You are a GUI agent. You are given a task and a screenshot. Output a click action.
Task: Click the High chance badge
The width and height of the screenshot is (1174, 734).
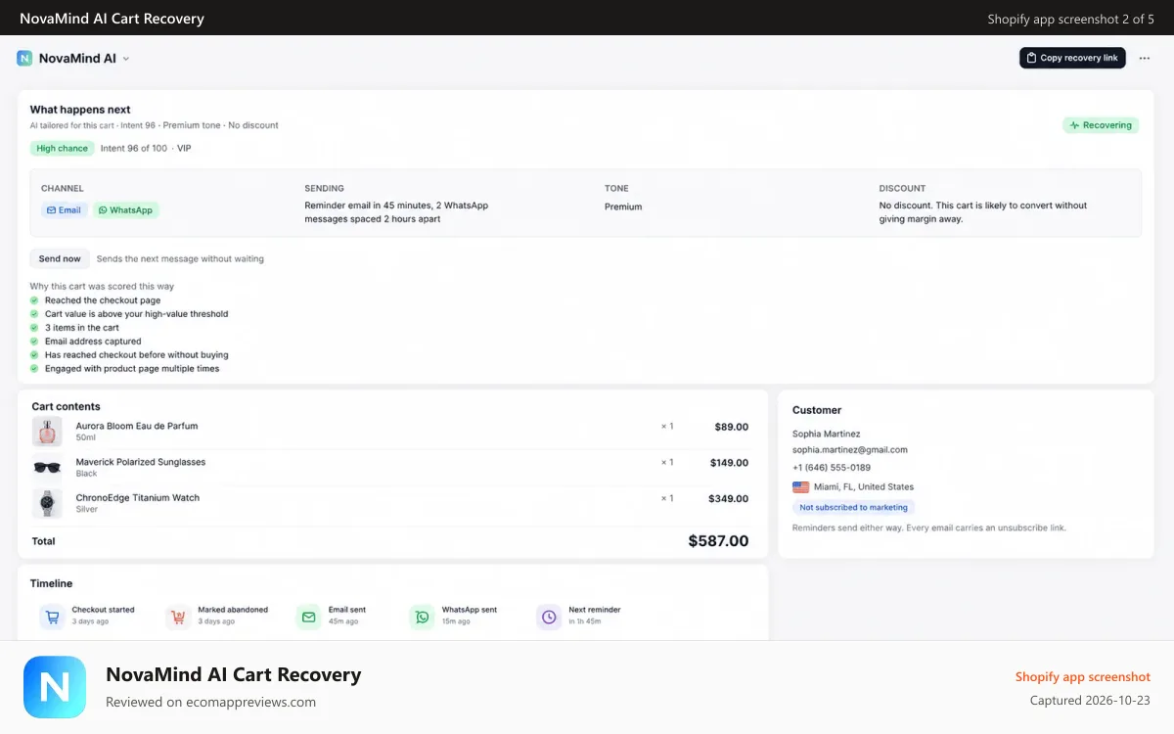(x=62, y=149)
